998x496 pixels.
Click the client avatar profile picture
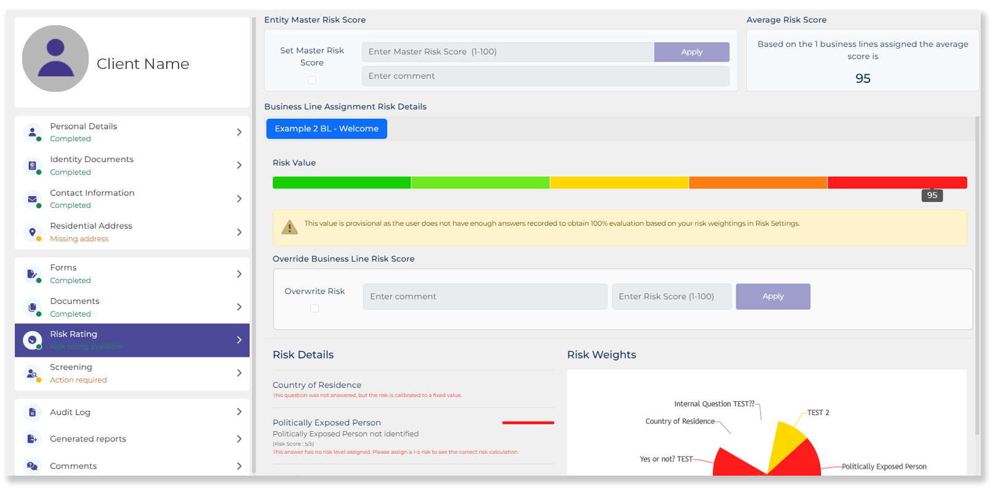[55, 59]
